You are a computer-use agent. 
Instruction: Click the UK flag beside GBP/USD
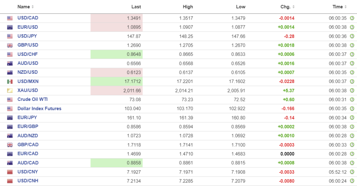pyautogui.click(x=10, y=45)
